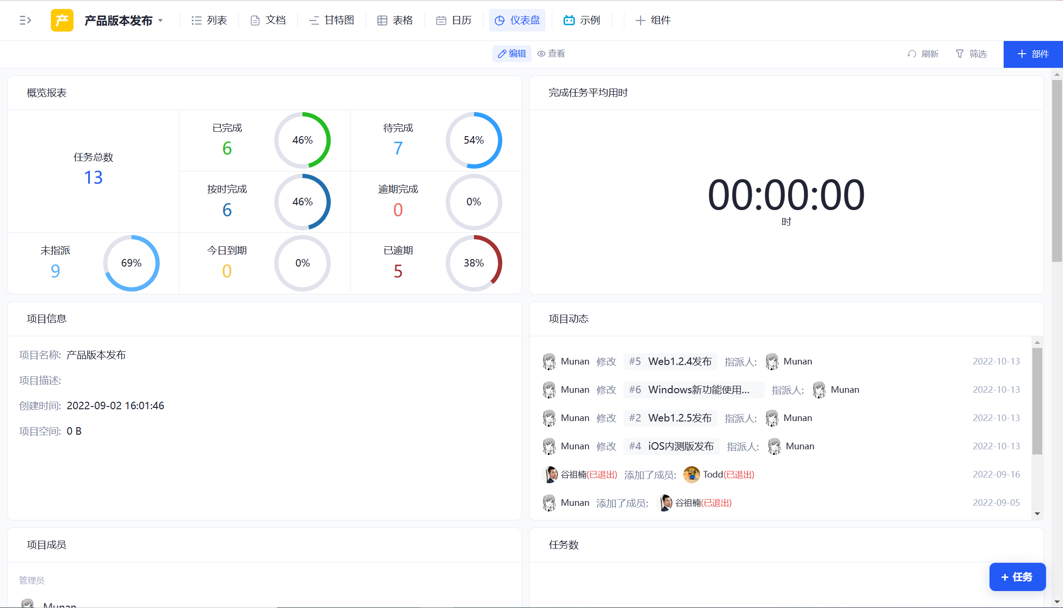Collapse the sidebar with the menu toggle icon
Image resolution: width=1063 pixels, height=608 pixels.
coord(25,20)
